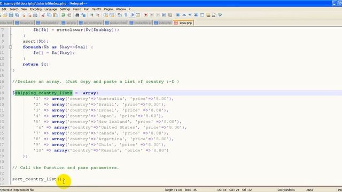342x192 pixels.
Task: Click the green checkmark toolbar icon
Action: coord(220,15)
